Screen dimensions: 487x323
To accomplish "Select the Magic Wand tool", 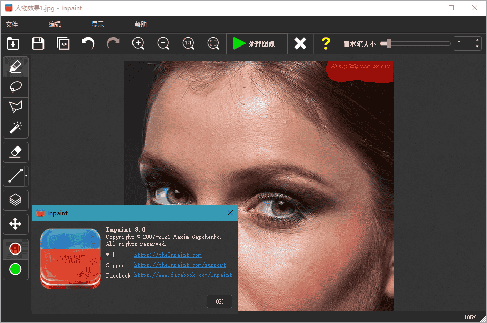I will pyautogui.click(x=15, y=128).
